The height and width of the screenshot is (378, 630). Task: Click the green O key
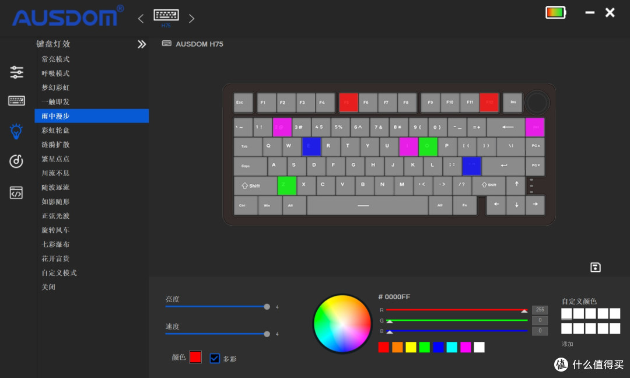[428, 146]
